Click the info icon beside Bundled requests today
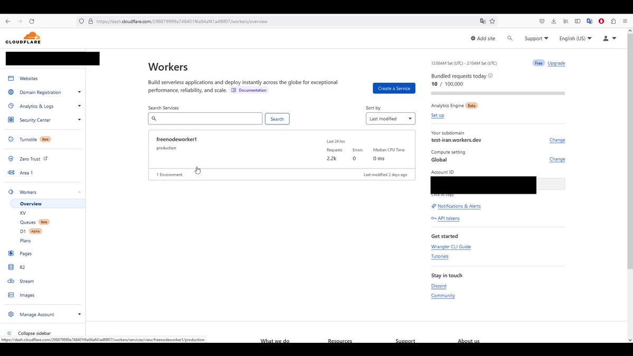633x356 pixels. point(490,76)
